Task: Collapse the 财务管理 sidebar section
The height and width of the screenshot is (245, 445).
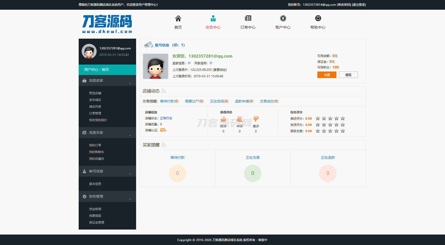Action: tap(130, 199)
